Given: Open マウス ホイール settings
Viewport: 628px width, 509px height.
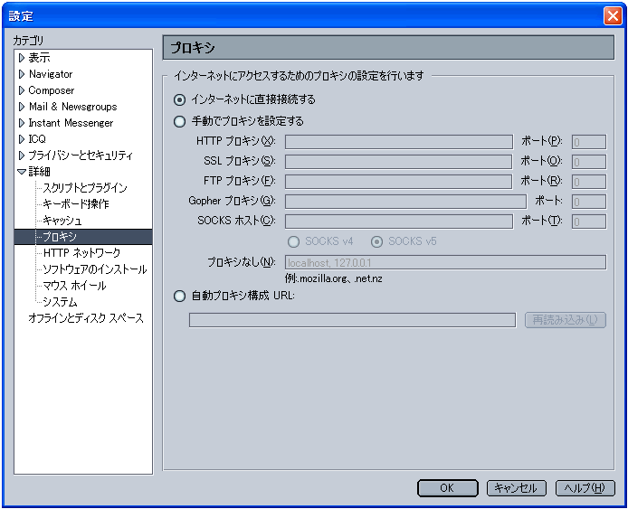Looking at the screenshot, I should pyautogui.click(x=74, y=286).
